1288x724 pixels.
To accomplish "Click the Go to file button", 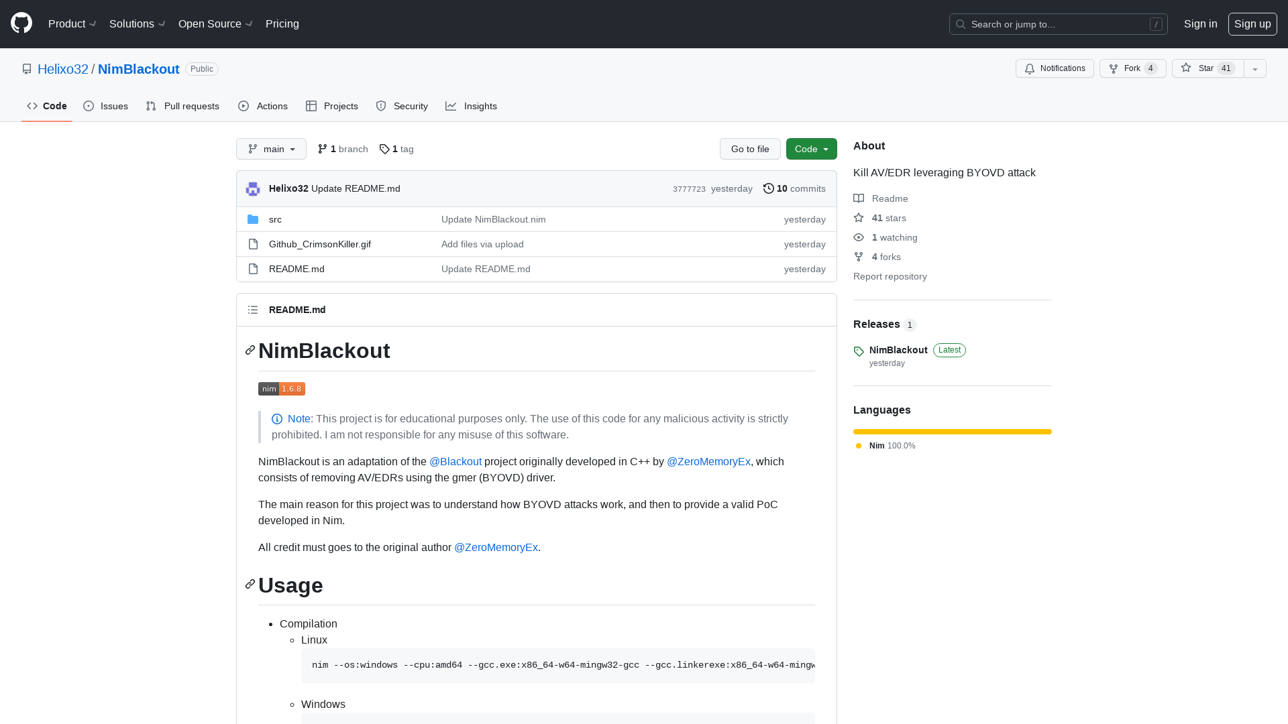I will pos(750,149).
